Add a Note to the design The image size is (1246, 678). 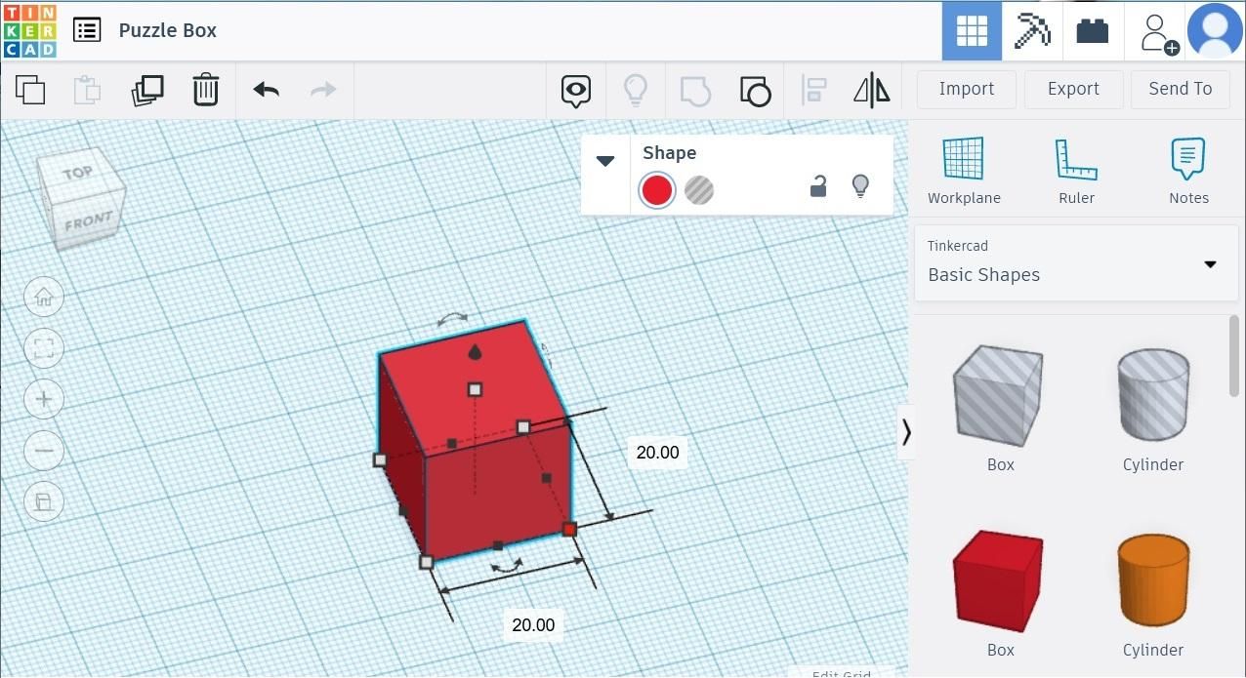(x=1187, y=171)
